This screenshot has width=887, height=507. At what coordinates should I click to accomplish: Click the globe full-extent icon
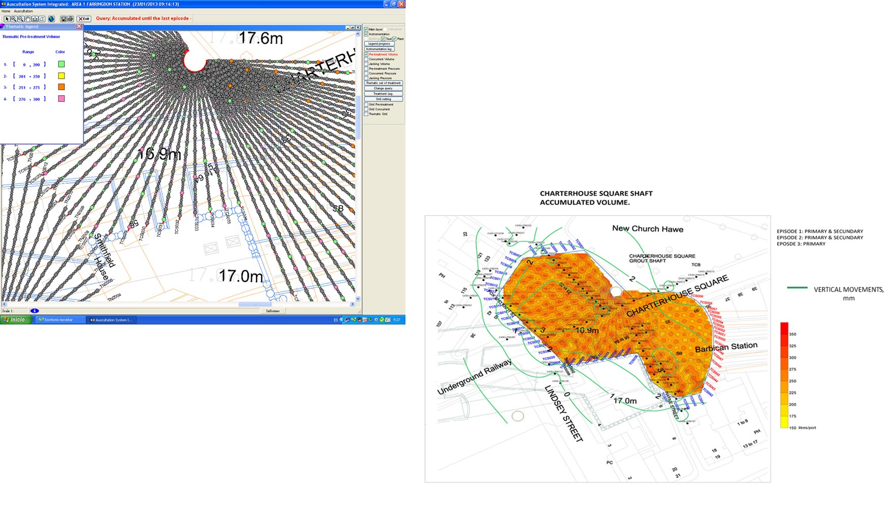[x=51, y=19]
